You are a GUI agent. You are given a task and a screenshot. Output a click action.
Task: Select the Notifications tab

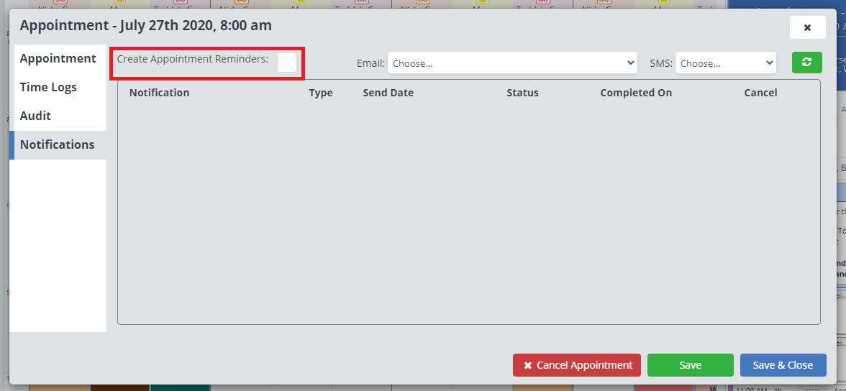point(58,144)
